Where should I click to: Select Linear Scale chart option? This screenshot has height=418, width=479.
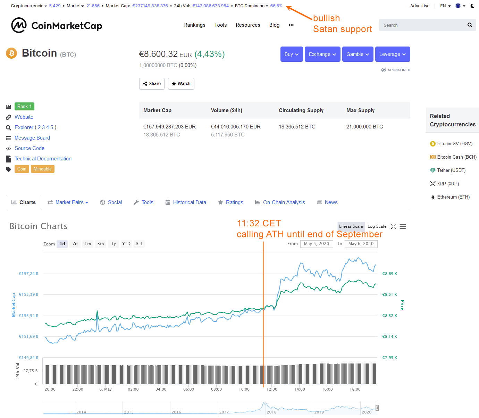tap(351, 226)
